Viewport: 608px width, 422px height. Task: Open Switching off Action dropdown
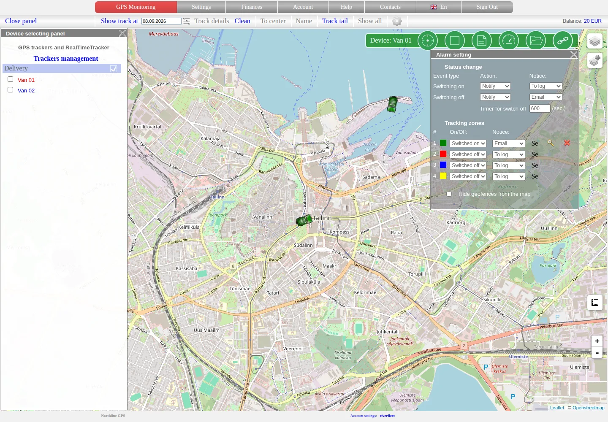495,97
